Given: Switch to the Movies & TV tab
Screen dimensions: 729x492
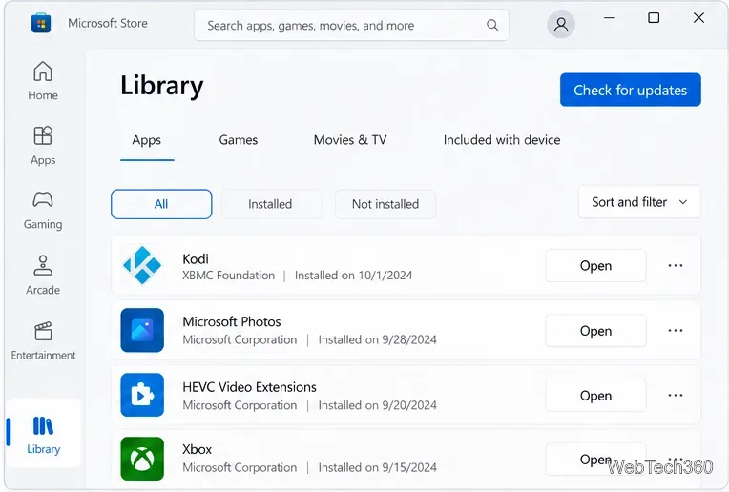Looking at the screenshot, I should (x=350, y=140).
